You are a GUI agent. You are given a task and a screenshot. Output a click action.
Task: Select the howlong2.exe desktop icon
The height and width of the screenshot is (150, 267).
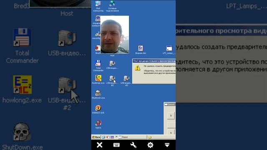98,78
